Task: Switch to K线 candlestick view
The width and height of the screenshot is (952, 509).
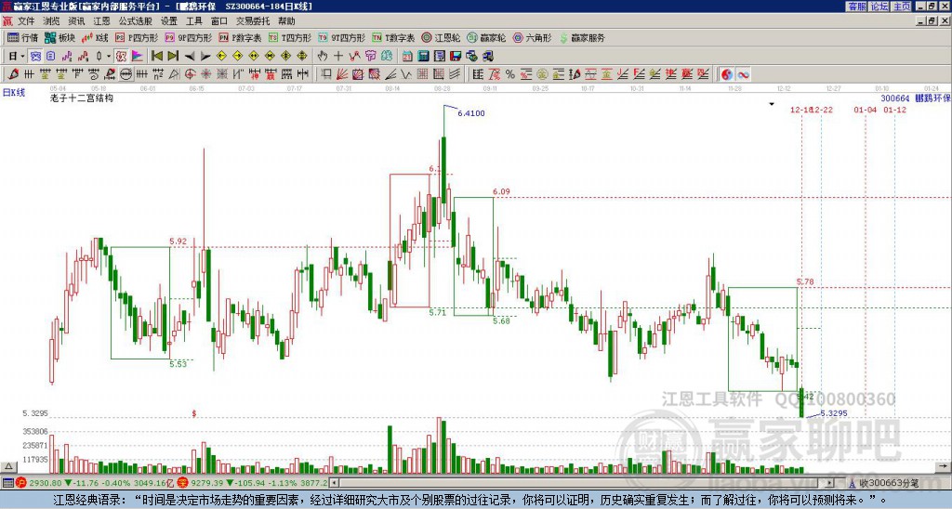Action: 95,37
